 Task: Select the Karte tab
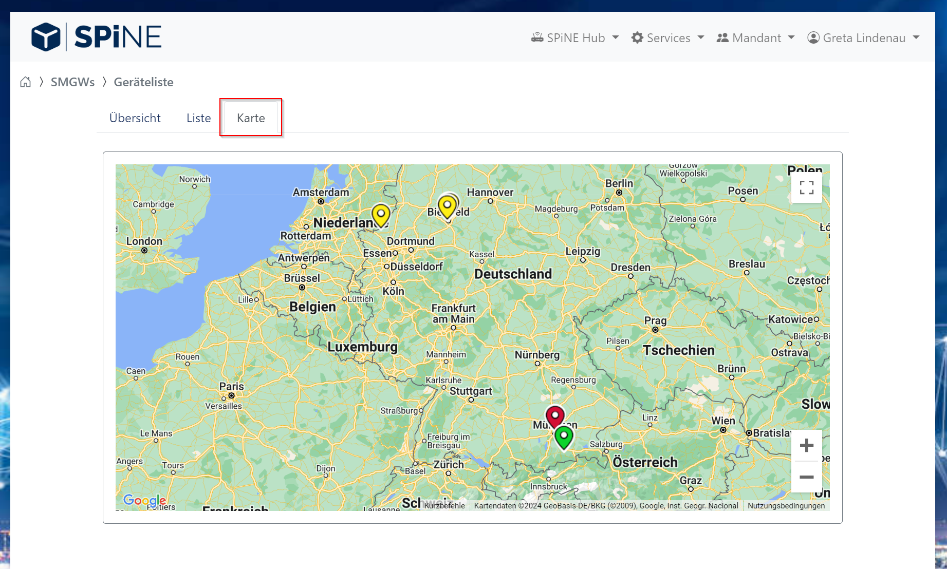pos(251,118)
